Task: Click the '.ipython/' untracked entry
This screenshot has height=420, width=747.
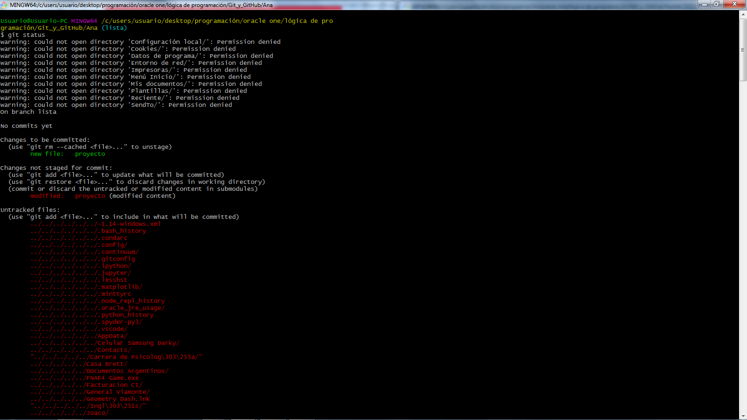Action: point(81,266)
